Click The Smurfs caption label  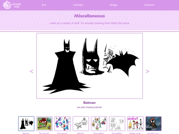(x=44, y=133)
